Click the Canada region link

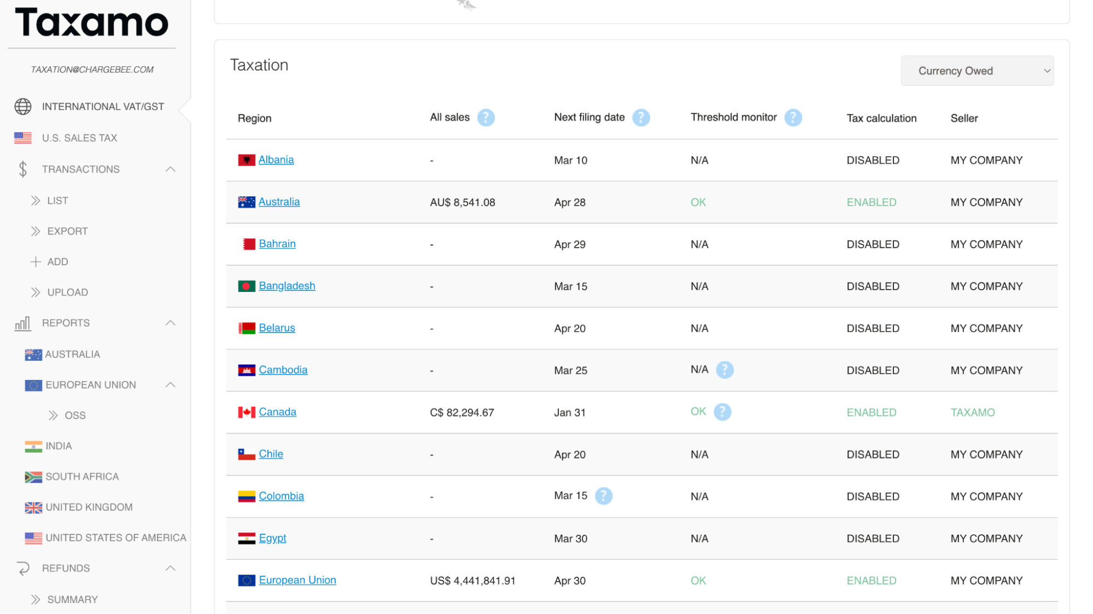(277, 412)
